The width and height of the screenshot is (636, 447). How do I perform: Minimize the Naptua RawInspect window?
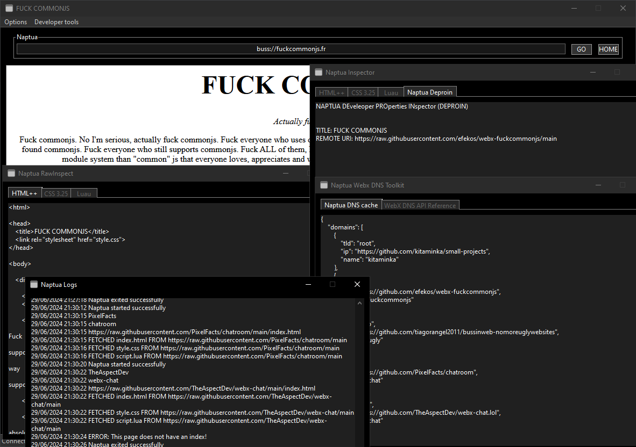(286, 174)
